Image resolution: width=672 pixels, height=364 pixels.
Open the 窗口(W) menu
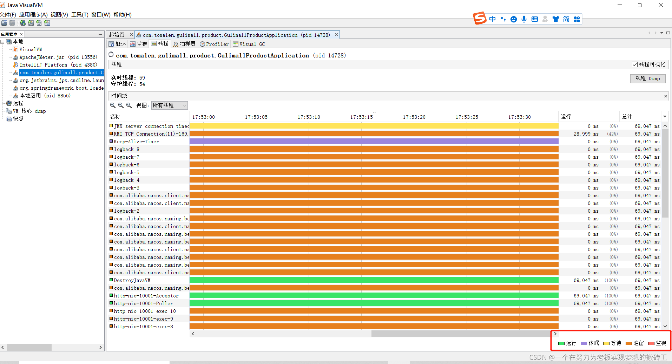coord(101,15)
